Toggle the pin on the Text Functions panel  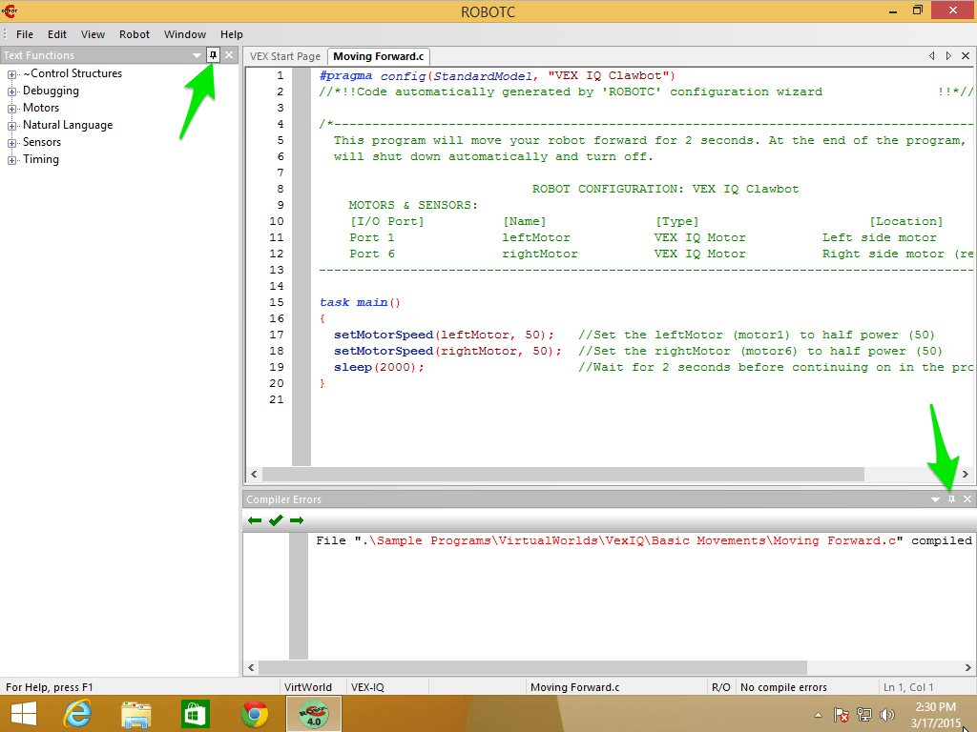click(215, 54)
